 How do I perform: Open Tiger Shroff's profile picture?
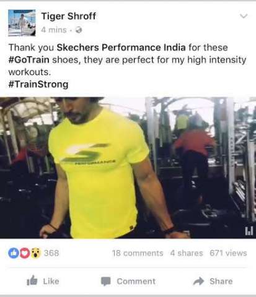(22, 23)
